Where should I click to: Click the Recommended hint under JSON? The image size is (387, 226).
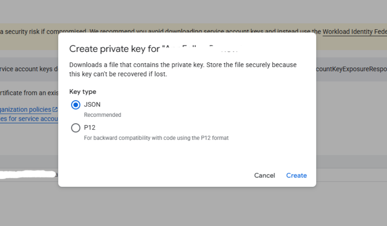[x=102, y=115]
